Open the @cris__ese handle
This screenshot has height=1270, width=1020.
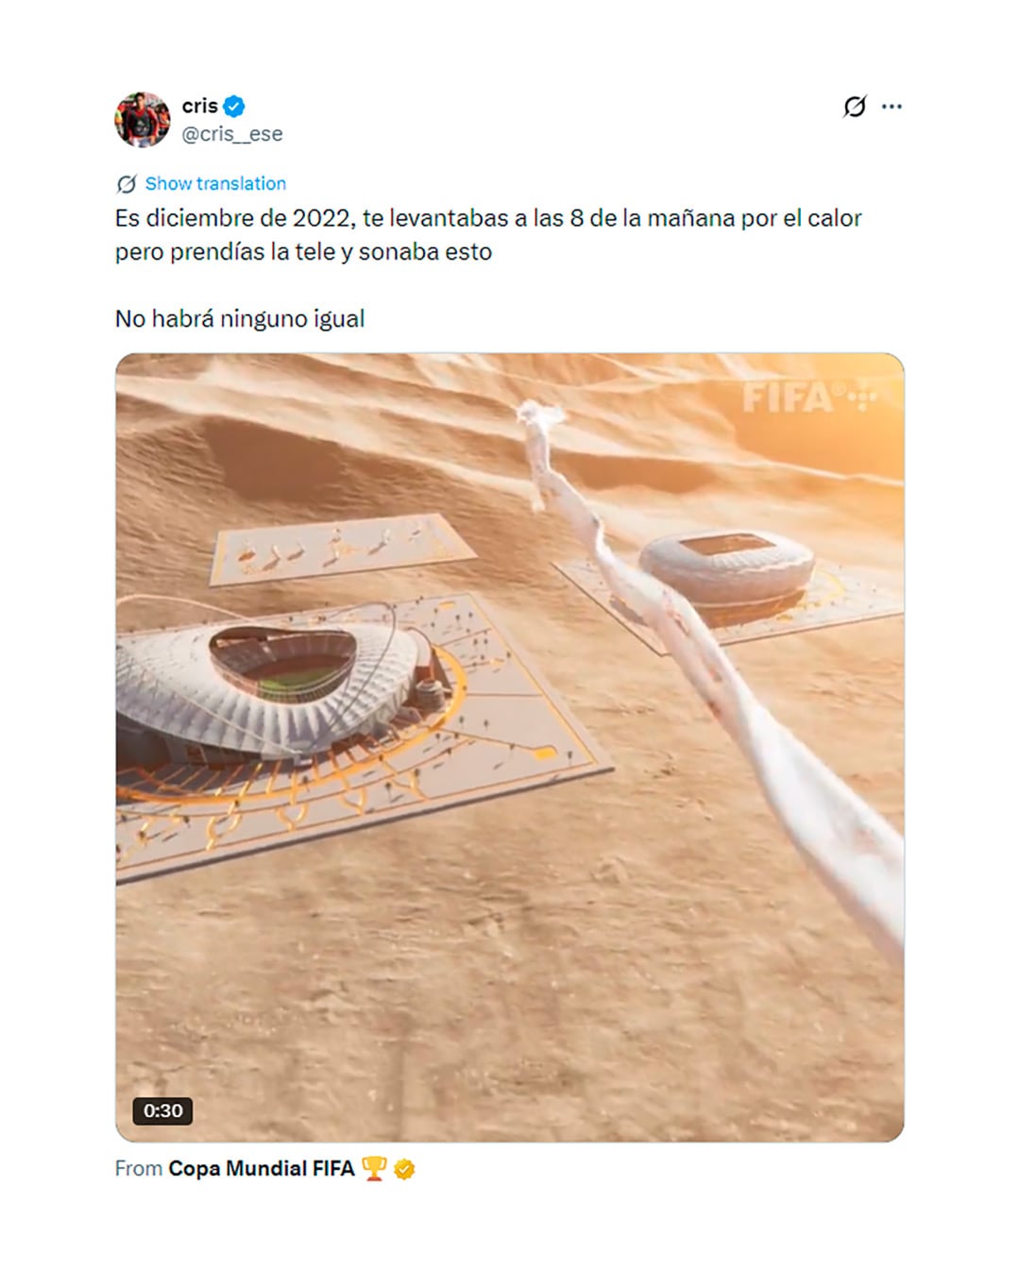(232, 134)
